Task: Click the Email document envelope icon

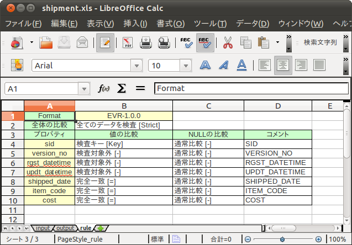Action: click(82, 42)
